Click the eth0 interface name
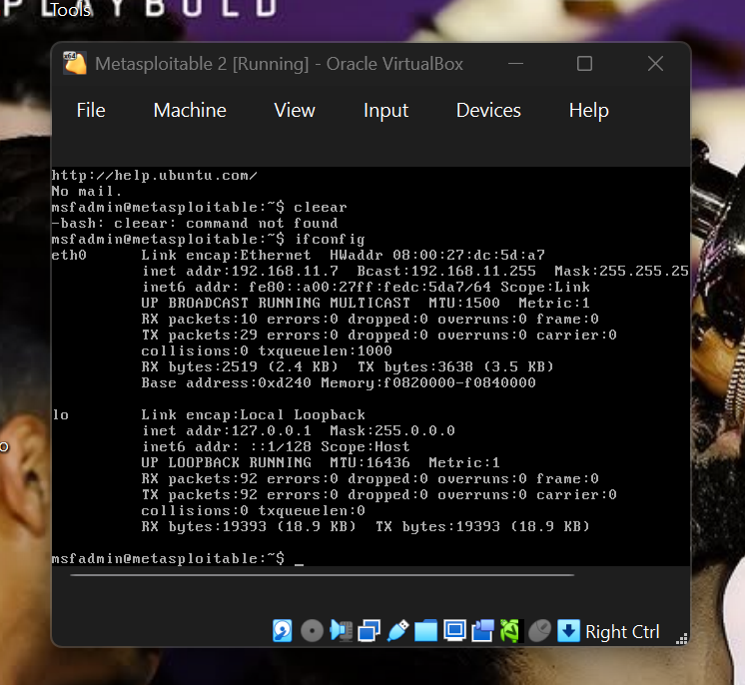The image size is (745, 685). point(69,255)
